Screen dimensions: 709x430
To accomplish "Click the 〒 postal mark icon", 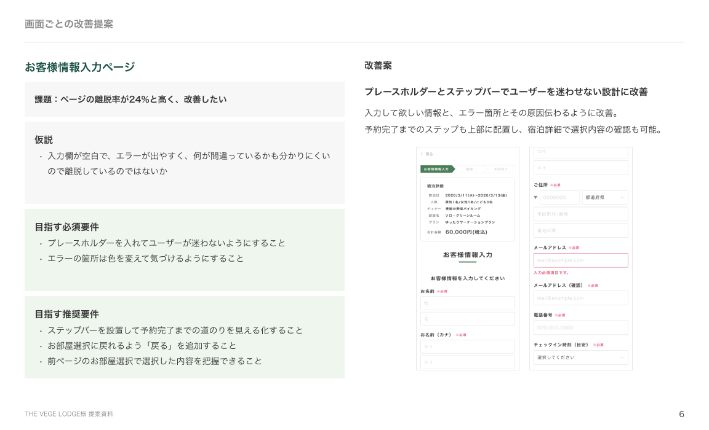I will pos(535,198).
